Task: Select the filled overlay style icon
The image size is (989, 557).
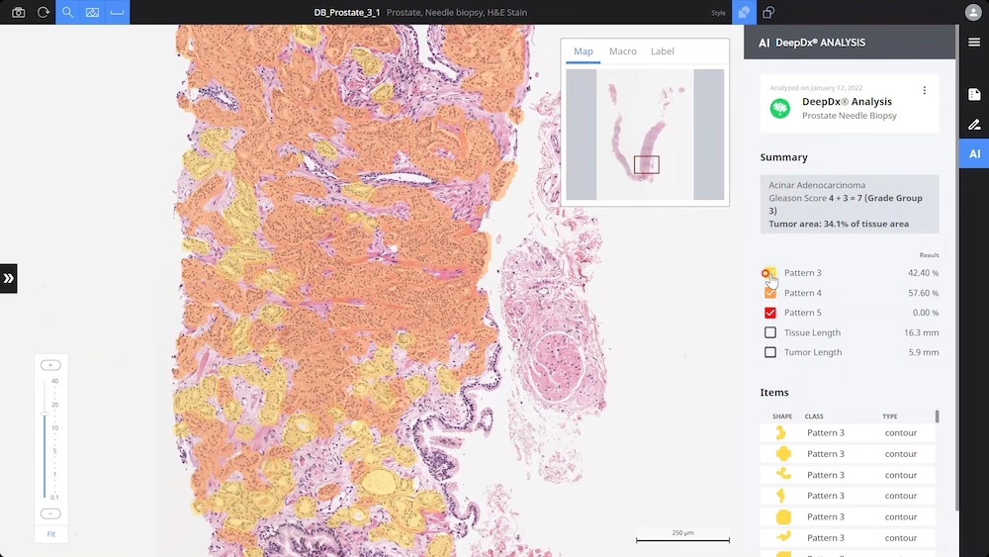Action: click(743, 13)
